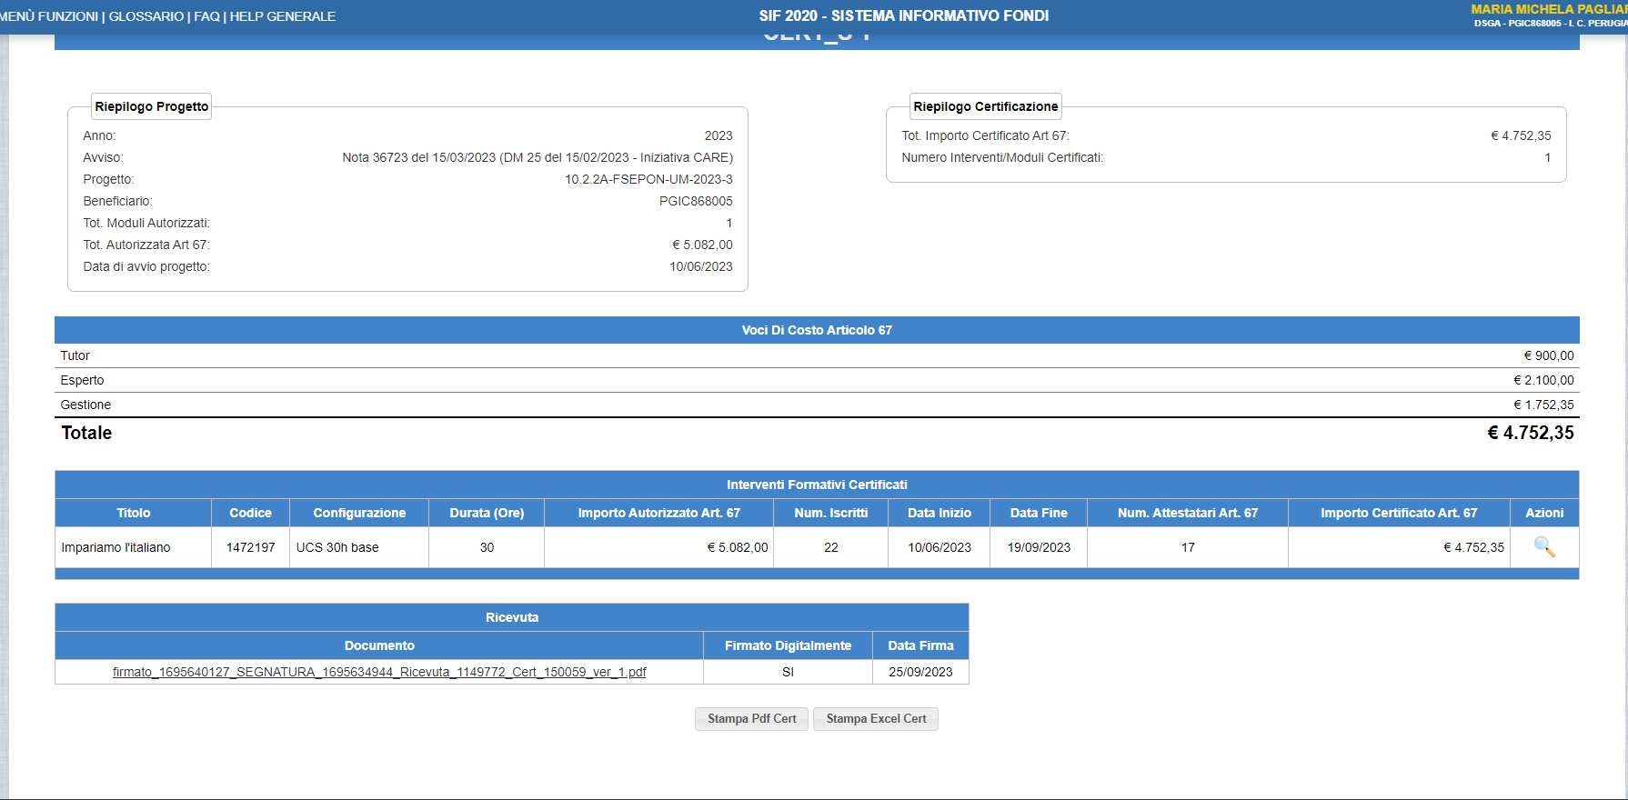Click the Stampa Pdf Cert button
The height and width of the screenshot is (800, 1628).
tap(751, 719)
